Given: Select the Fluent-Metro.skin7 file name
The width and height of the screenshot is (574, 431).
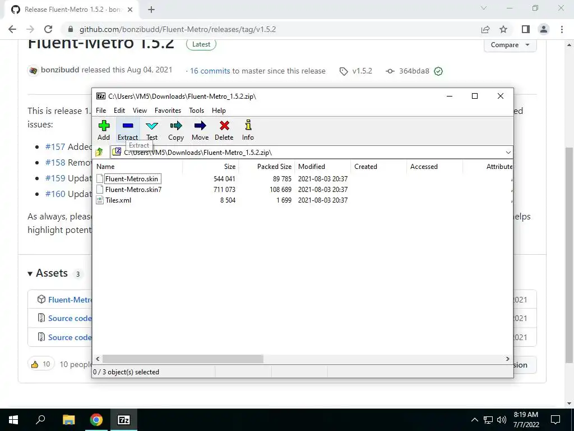Looking at the screenshot, I should point(133,190).
